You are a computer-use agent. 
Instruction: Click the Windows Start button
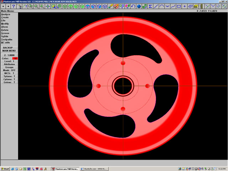tap(5, 169)
